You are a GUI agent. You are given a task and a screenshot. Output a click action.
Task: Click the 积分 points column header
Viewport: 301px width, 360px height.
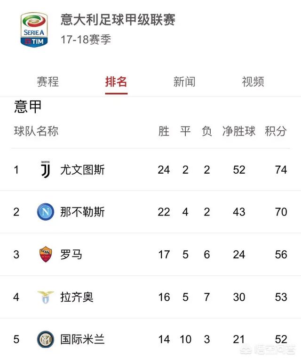coord(276,131)
